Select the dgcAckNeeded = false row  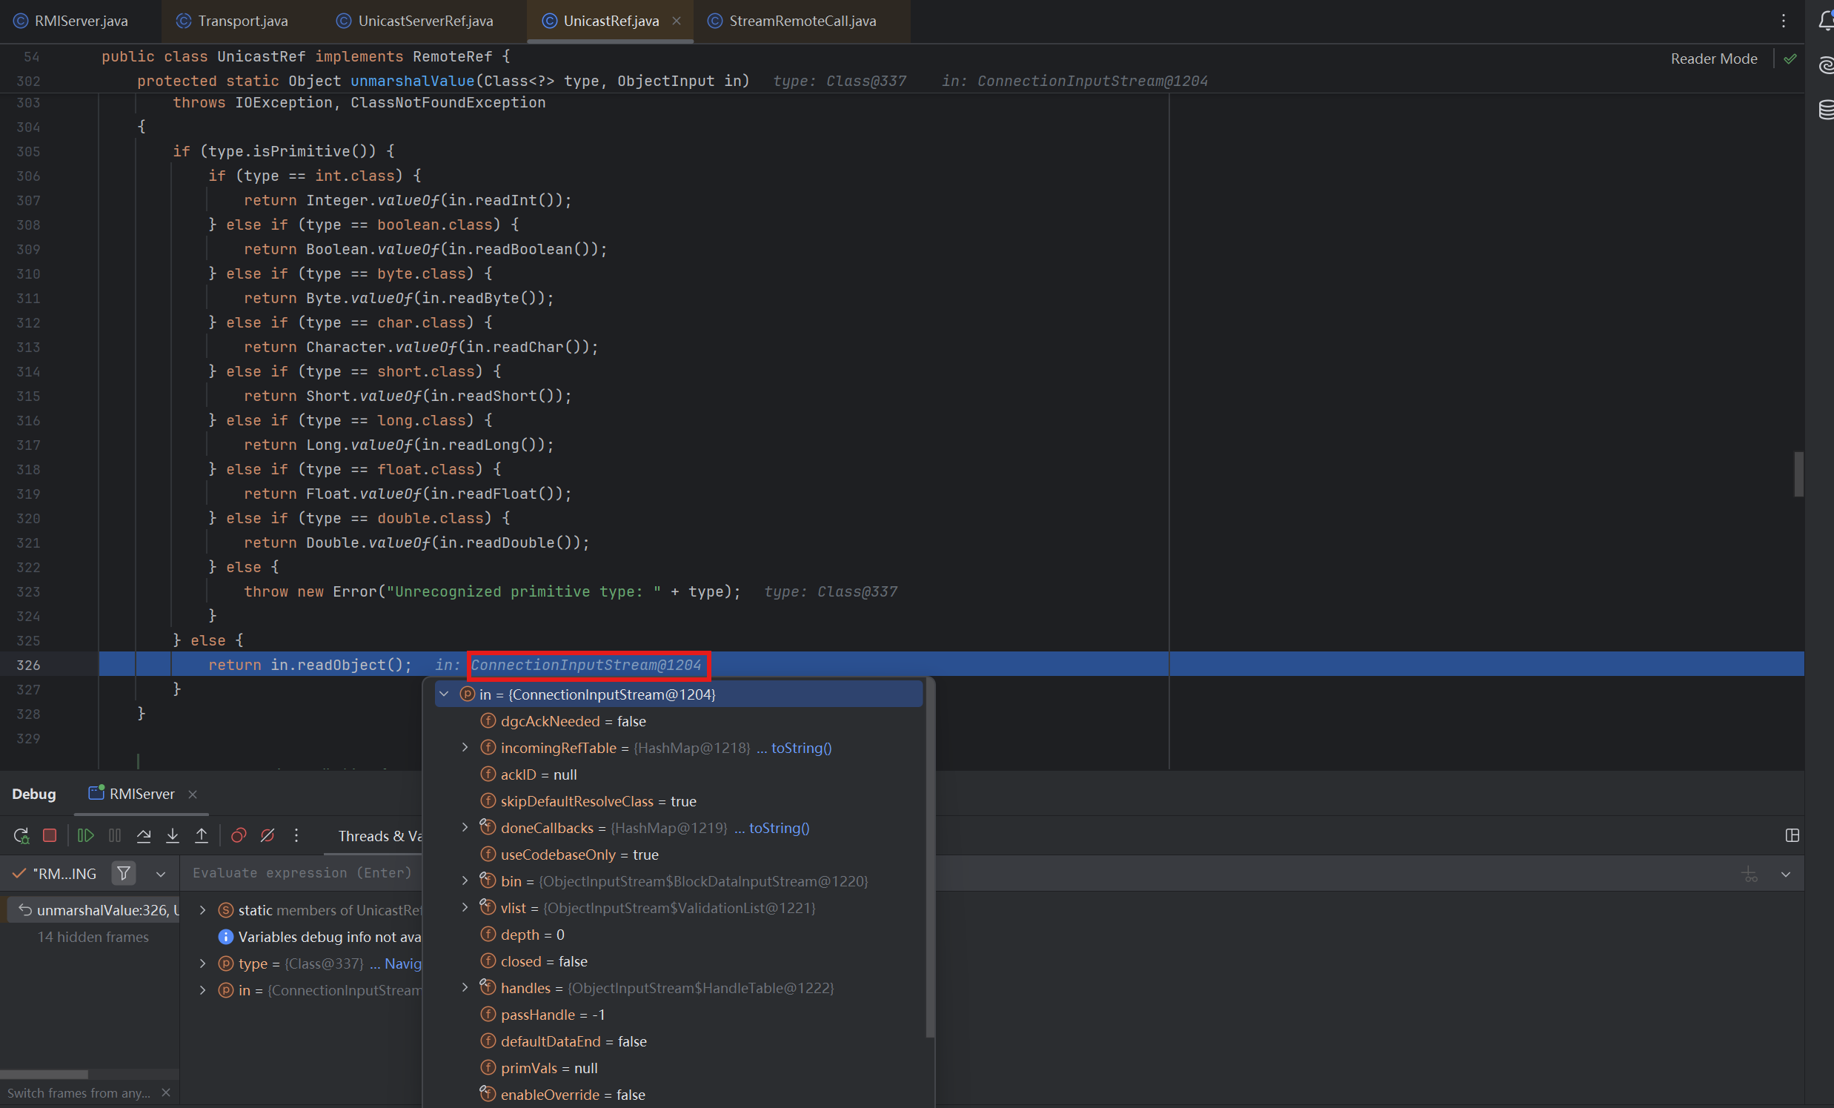tap(679, 721)
